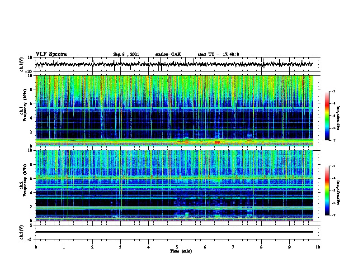Click the "-3" label on upper color bar

333,91
